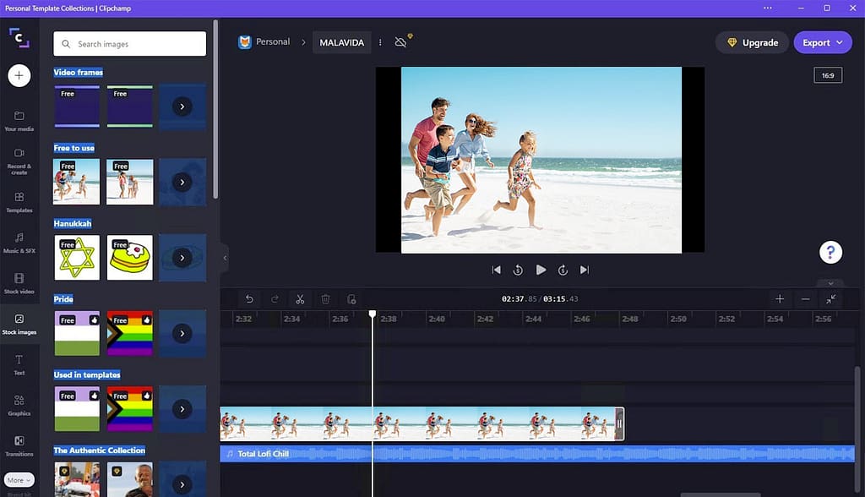Open the Record & create panel
Viewport: 865px width, 497px height.
(x=19, y=162)
